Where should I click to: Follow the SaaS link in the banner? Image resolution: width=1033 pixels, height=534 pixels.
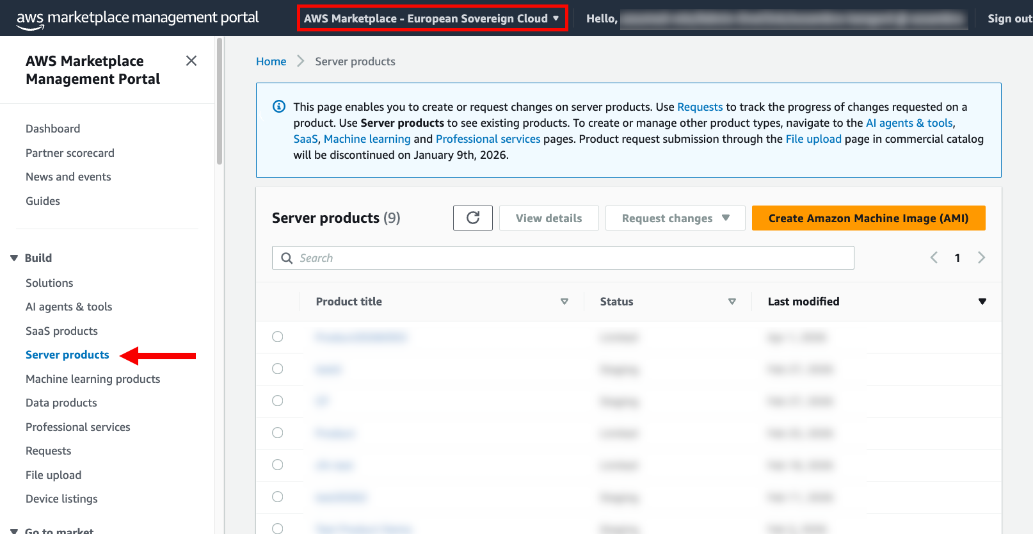click(x=305, y=139)
